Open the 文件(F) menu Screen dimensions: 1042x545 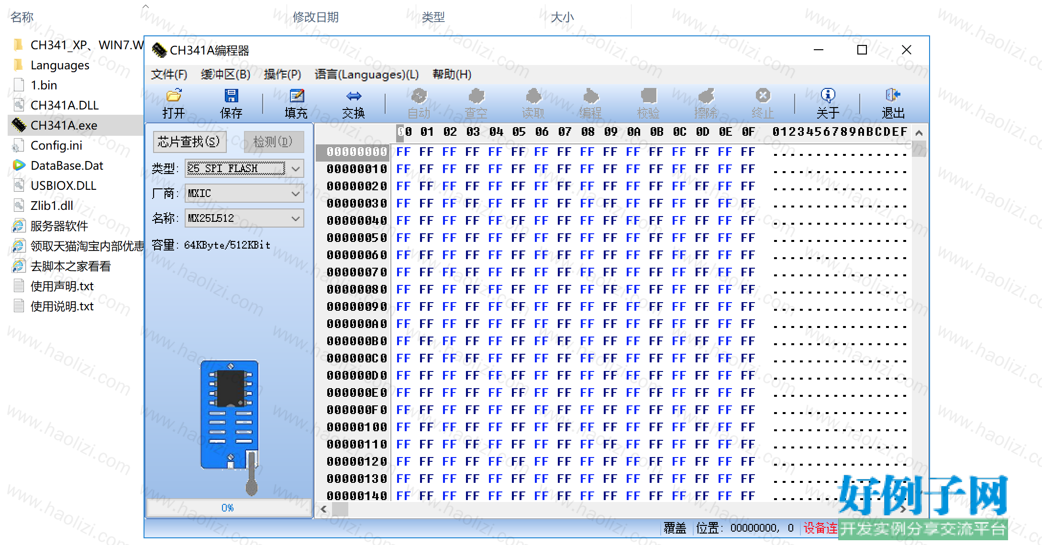pos(169,75)
